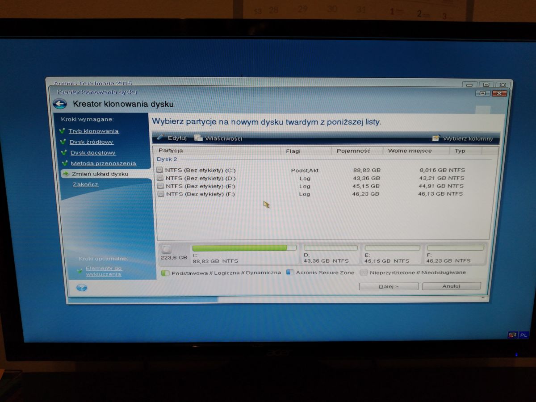Go to step Tryb klonowania
536x402 pixels.
93,131
